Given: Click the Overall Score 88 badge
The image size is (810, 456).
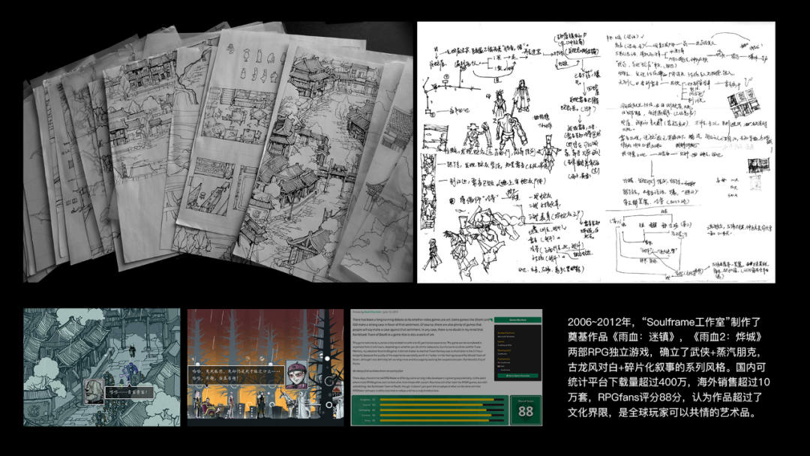Looking at the screenshot, I should point(525,411).
